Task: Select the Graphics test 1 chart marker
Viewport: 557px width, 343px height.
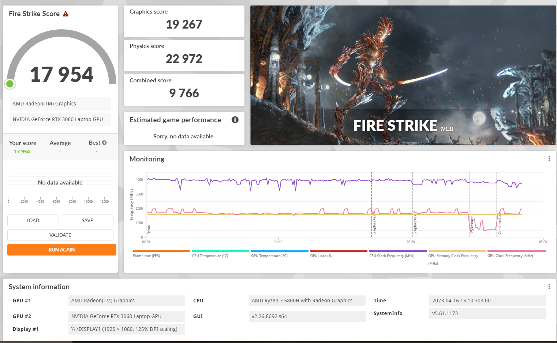Action: coord(374,223)
